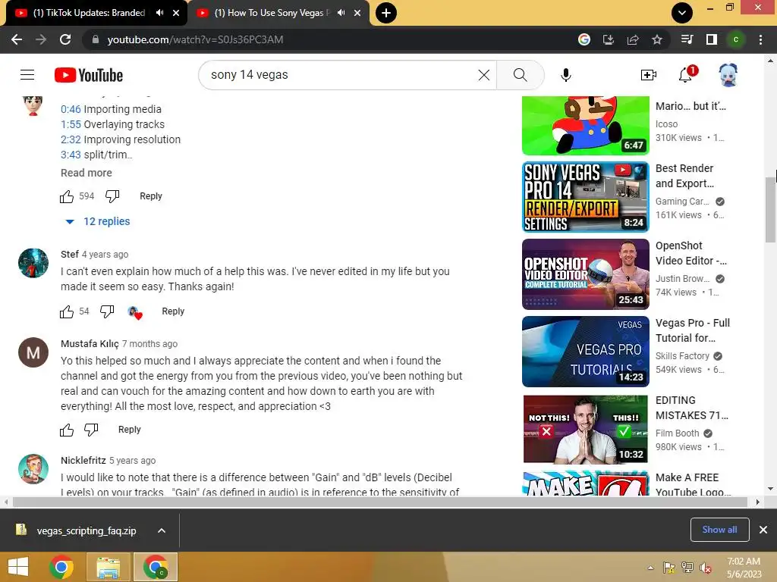The height and width of the screenshot is (582, 777).
Task: Go to YouTube home via logo
Action: [x=89, y=75]
